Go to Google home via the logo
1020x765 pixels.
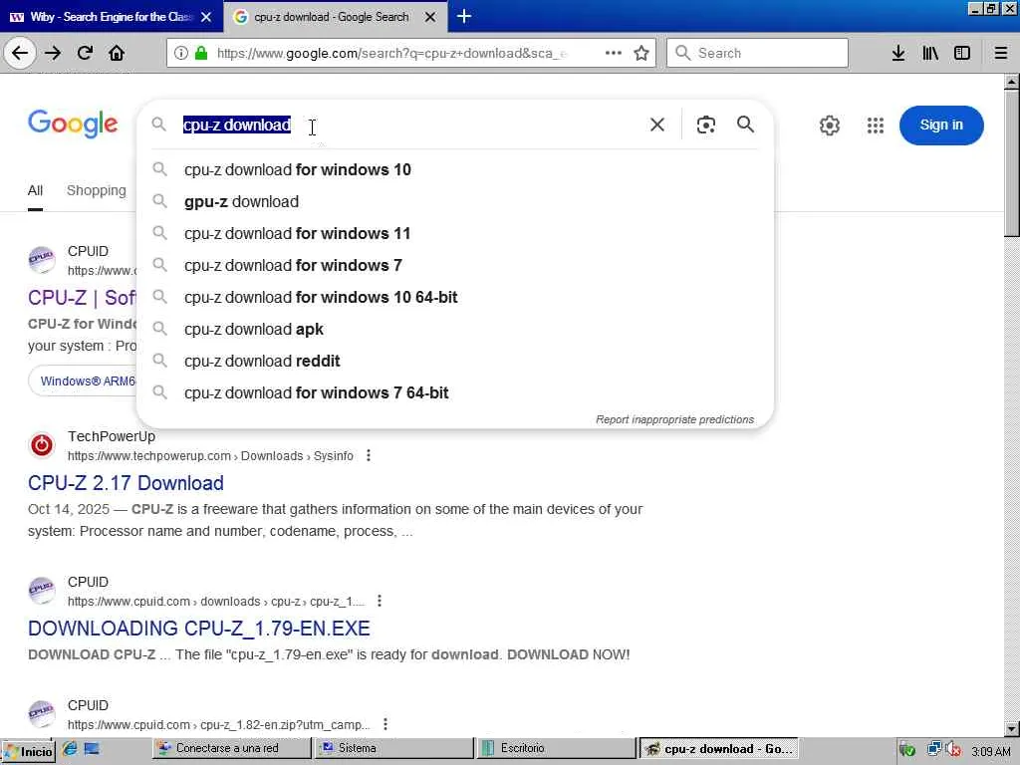pos(73,123)
